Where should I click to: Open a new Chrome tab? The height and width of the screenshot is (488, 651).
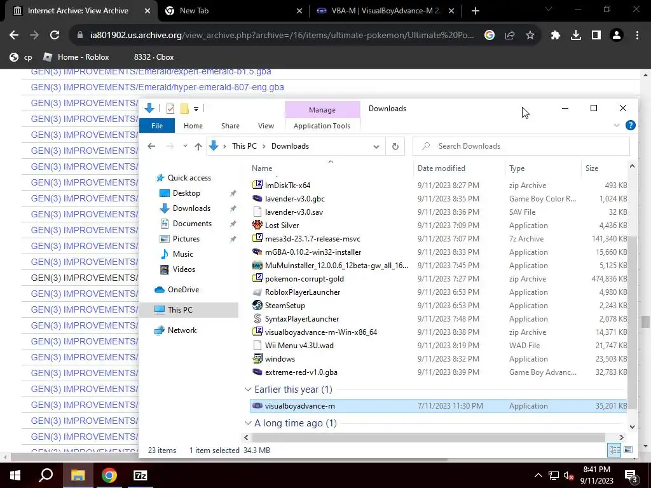pyautogui.click(x=476, y=11)
